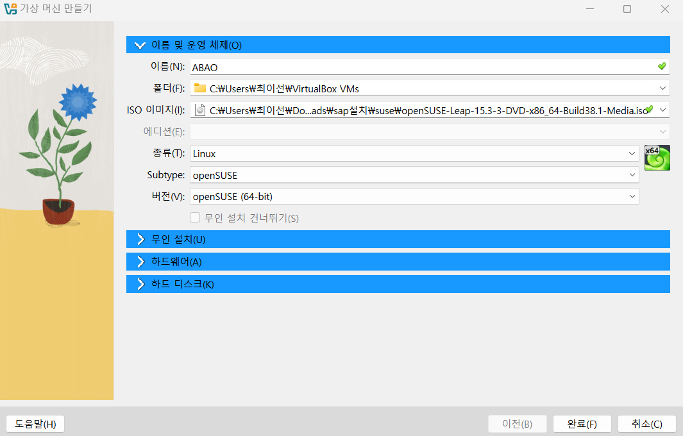
Task: Open the 버전 openSUSE (64-bit) dropdown
Action: (414, 196)
